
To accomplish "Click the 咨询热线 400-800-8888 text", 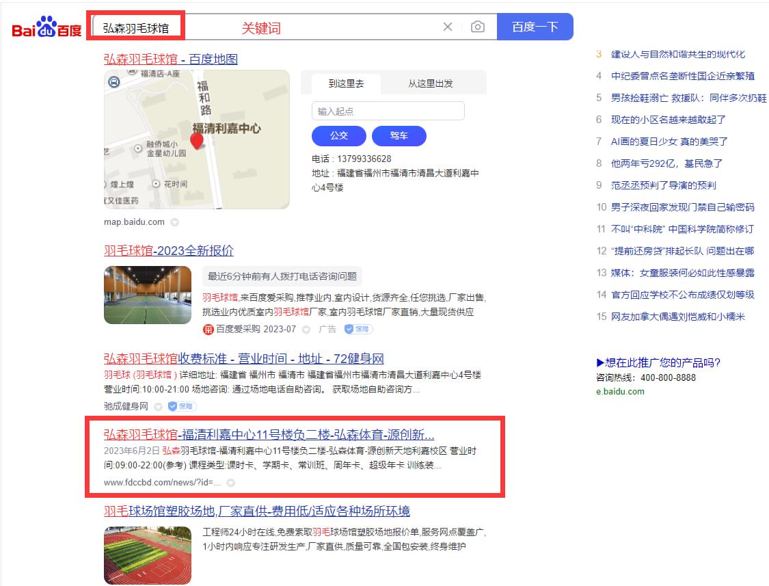I will tap(646, 378).
